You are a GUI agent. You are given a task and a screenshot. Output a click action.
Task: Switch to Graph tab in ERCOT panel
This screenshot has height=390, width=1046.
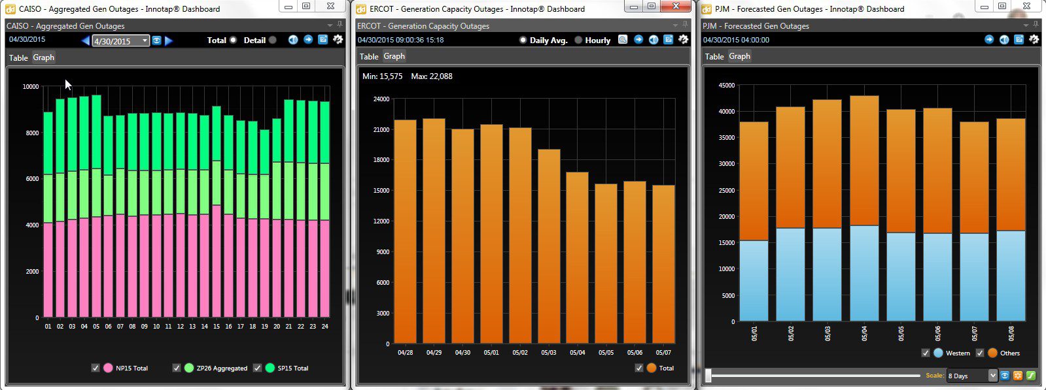[x=394, y=56]
